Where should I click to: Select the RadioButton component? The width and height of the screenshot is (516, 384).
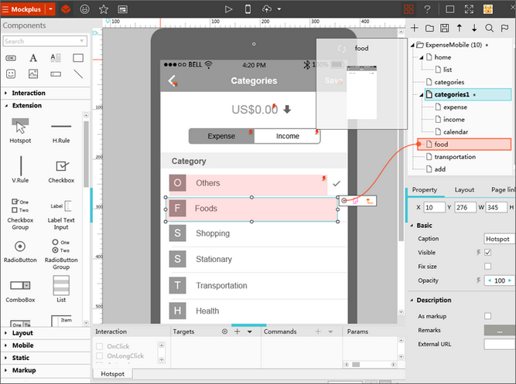(20, 251)
